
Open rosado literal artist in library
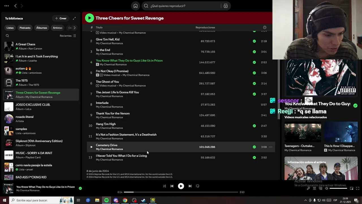(x=41, y=119)
